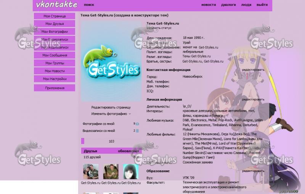Click the rating bar showing 103
305x194 pixels.
point(111,141)
